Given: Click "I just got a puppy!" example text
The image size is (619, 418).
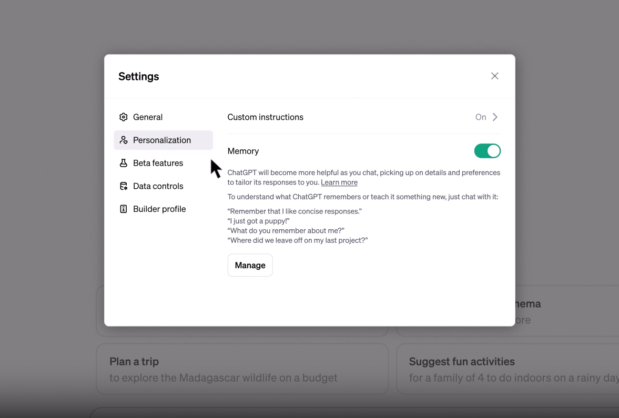Looking at the screenshot, I should tap(259, 221).
